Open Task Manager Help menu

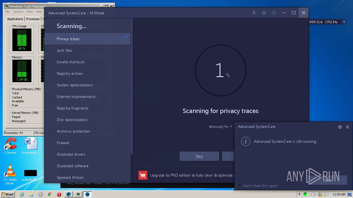pyautogui.click(x=39, y=12)
